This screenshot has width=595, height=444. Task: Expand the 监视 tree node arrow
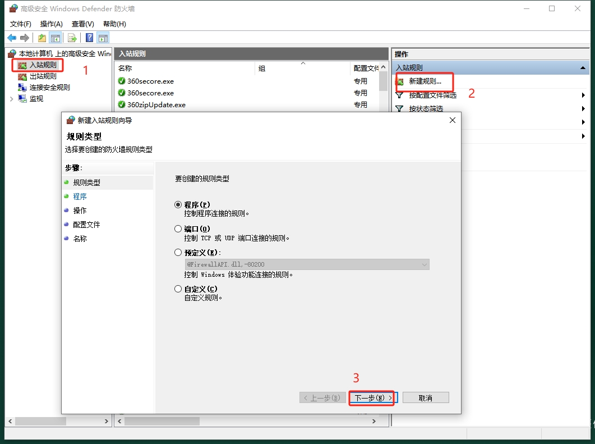[x=11, y=99]
